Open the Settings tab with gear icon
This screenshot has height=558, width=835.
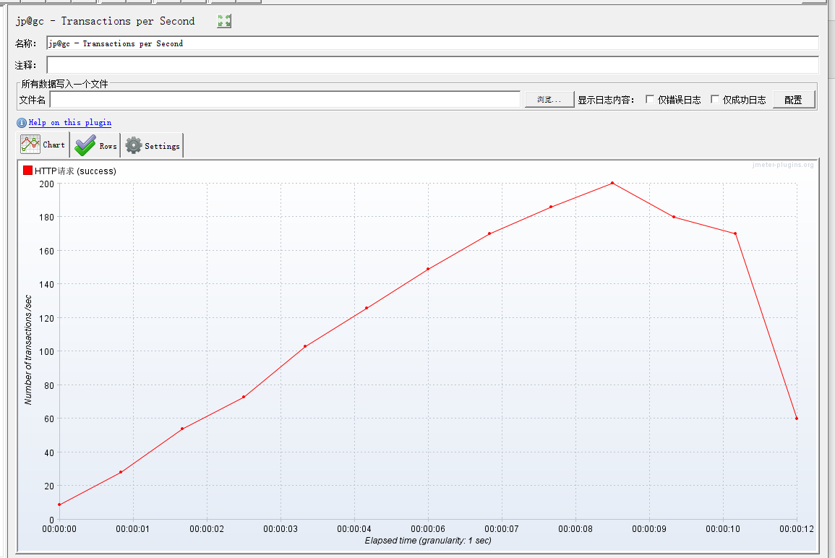(x=153, y=145)
